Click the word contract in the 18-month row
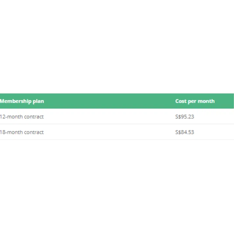This screenshot has height=234, width=234. (34, 132)
